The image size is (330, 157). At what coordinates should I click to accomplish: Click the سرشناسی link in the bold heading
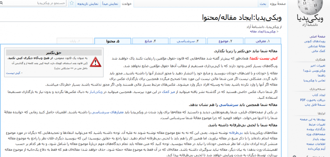[229, 105]
